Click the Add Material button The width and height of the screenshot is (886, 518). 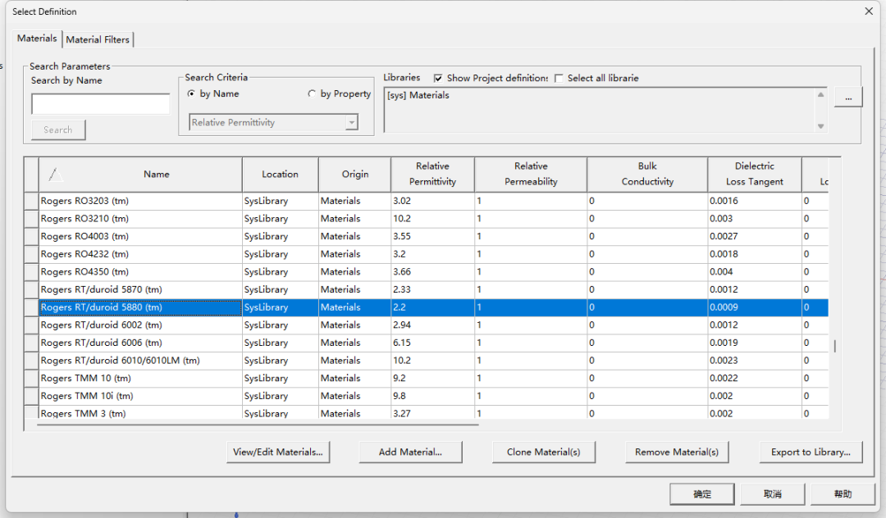(410, 452)
